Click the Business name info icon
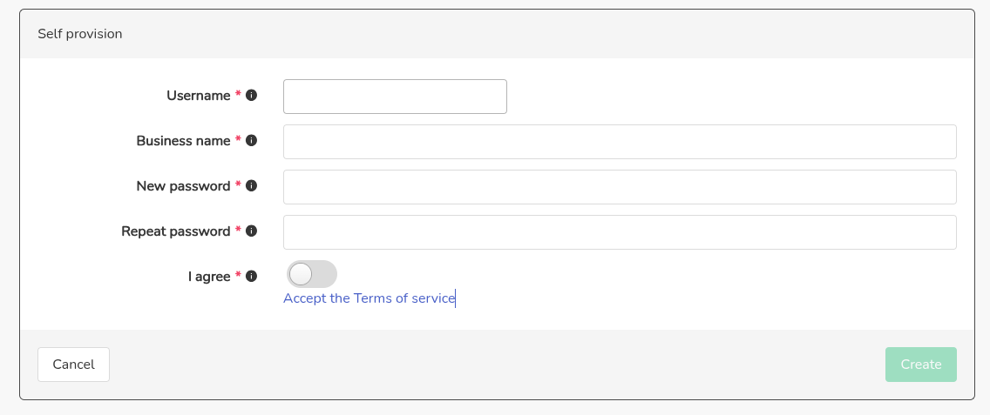 tap(252, 141)
